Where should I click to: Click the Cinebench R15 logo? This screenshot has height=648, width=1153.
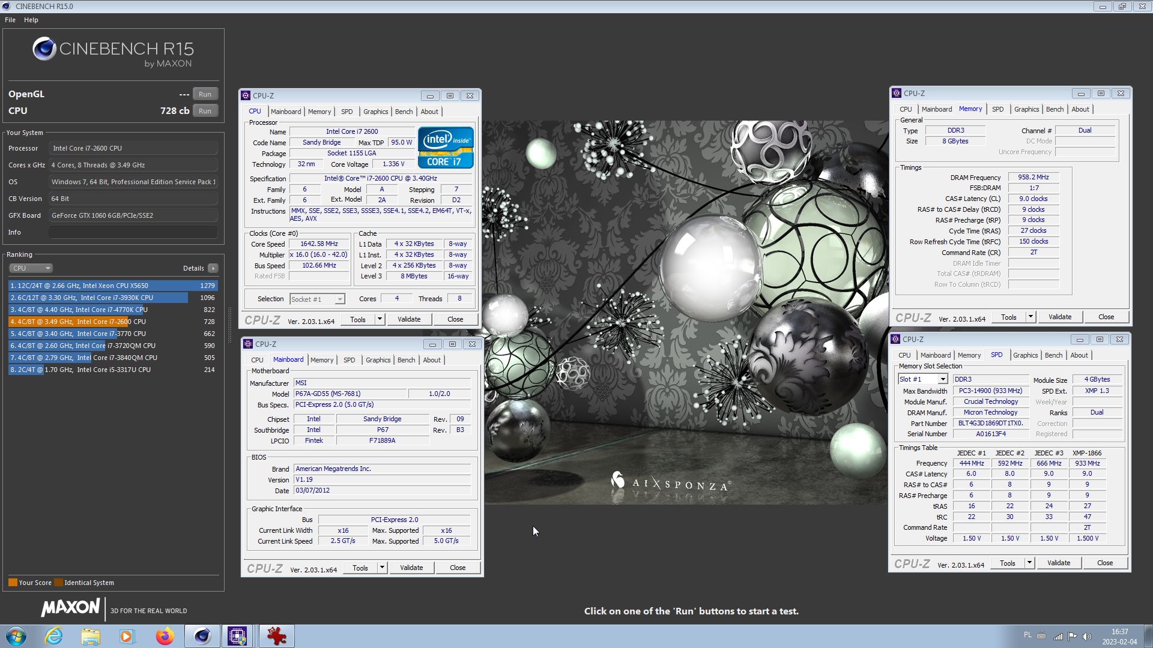(113, 52)
